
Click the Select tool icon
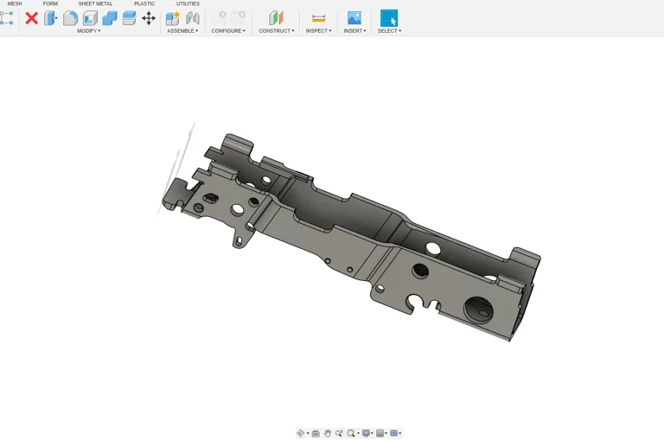(389, 18)
